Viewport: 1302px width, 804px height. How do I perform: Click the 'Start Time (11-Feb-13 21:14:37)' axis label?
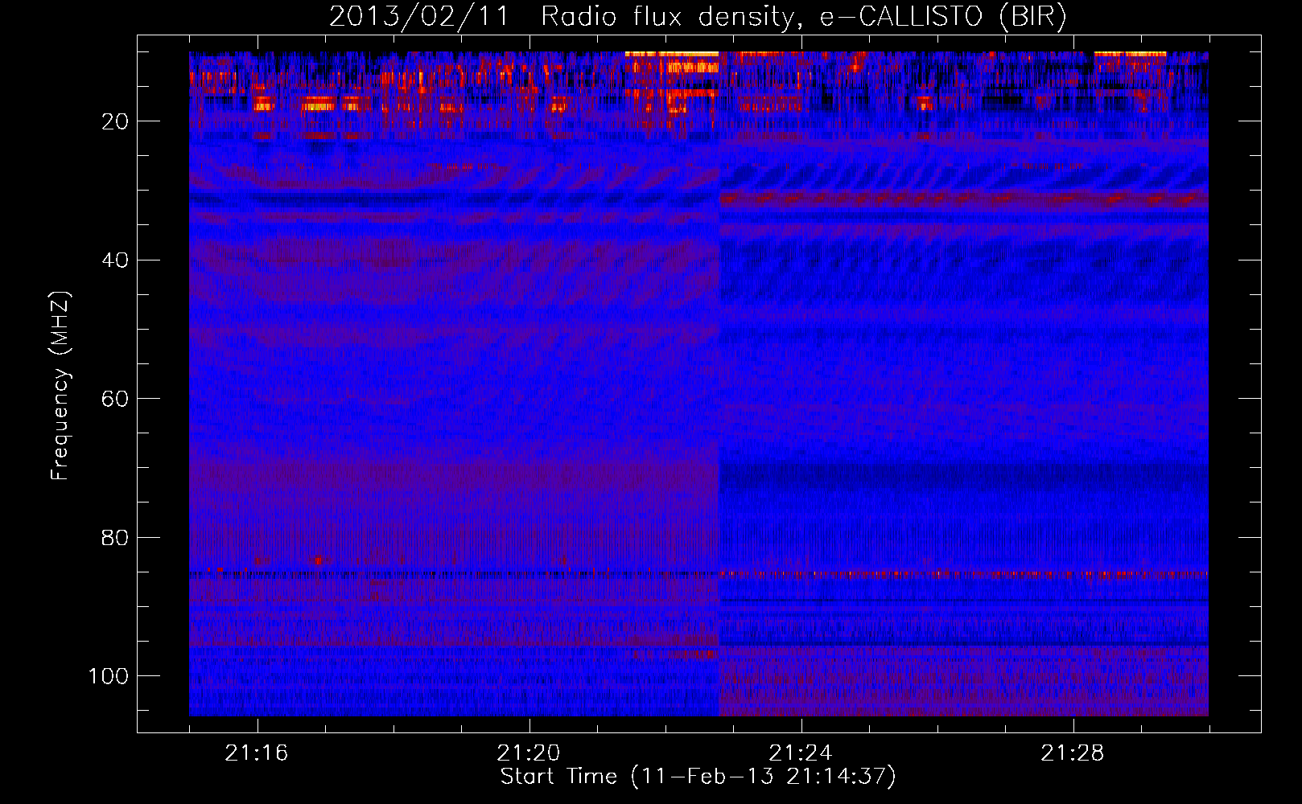698,777
